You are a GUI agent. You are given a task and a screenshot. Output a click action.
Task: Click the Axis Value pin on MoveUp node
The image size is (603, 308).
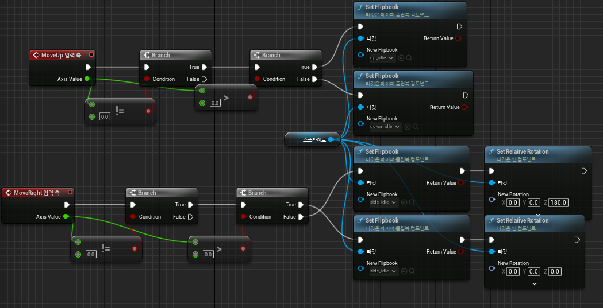click(87, 79)
